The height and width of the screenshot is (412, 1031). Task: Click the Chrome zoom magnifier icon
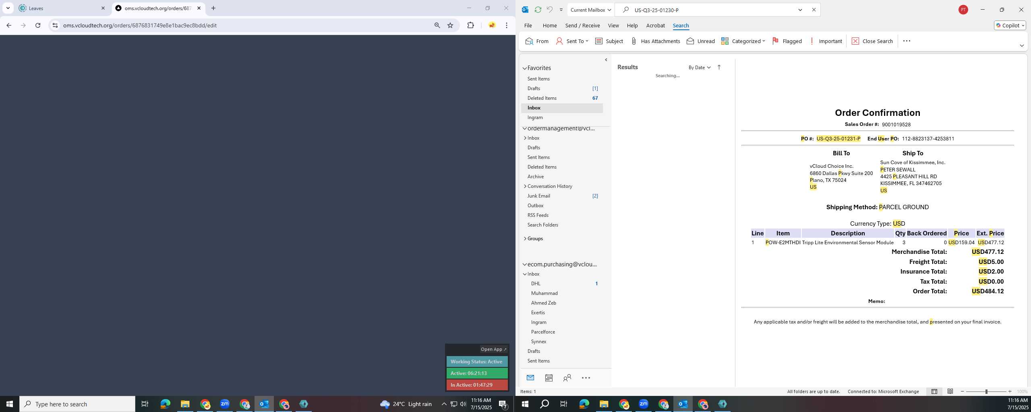click(x=437, y=25)
